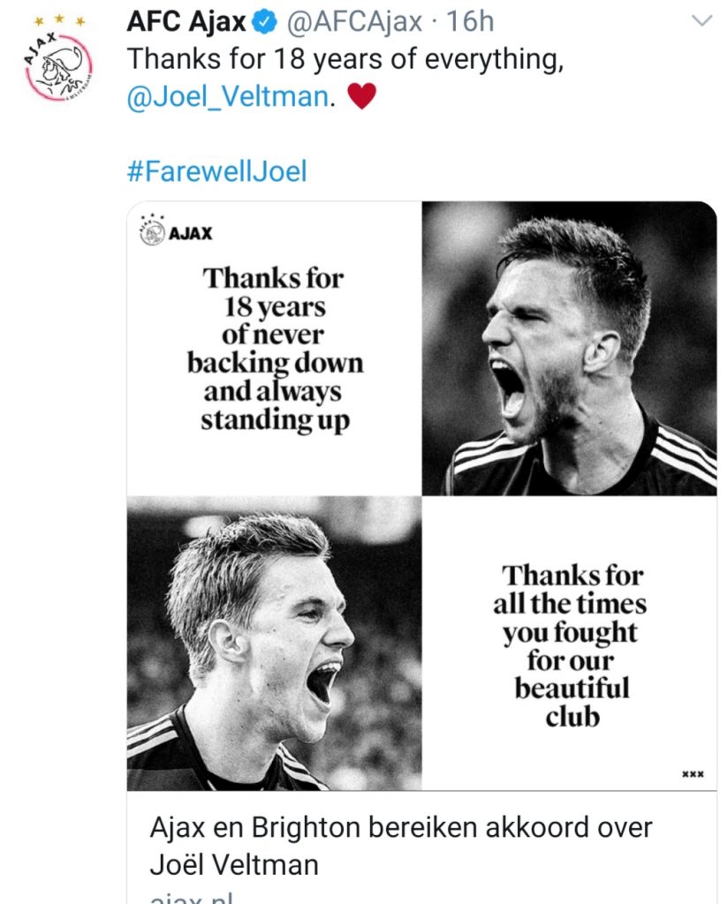728x904 pixels.
Task: Click the small Ajax crest in the card image
Action: tap(153, 231)
